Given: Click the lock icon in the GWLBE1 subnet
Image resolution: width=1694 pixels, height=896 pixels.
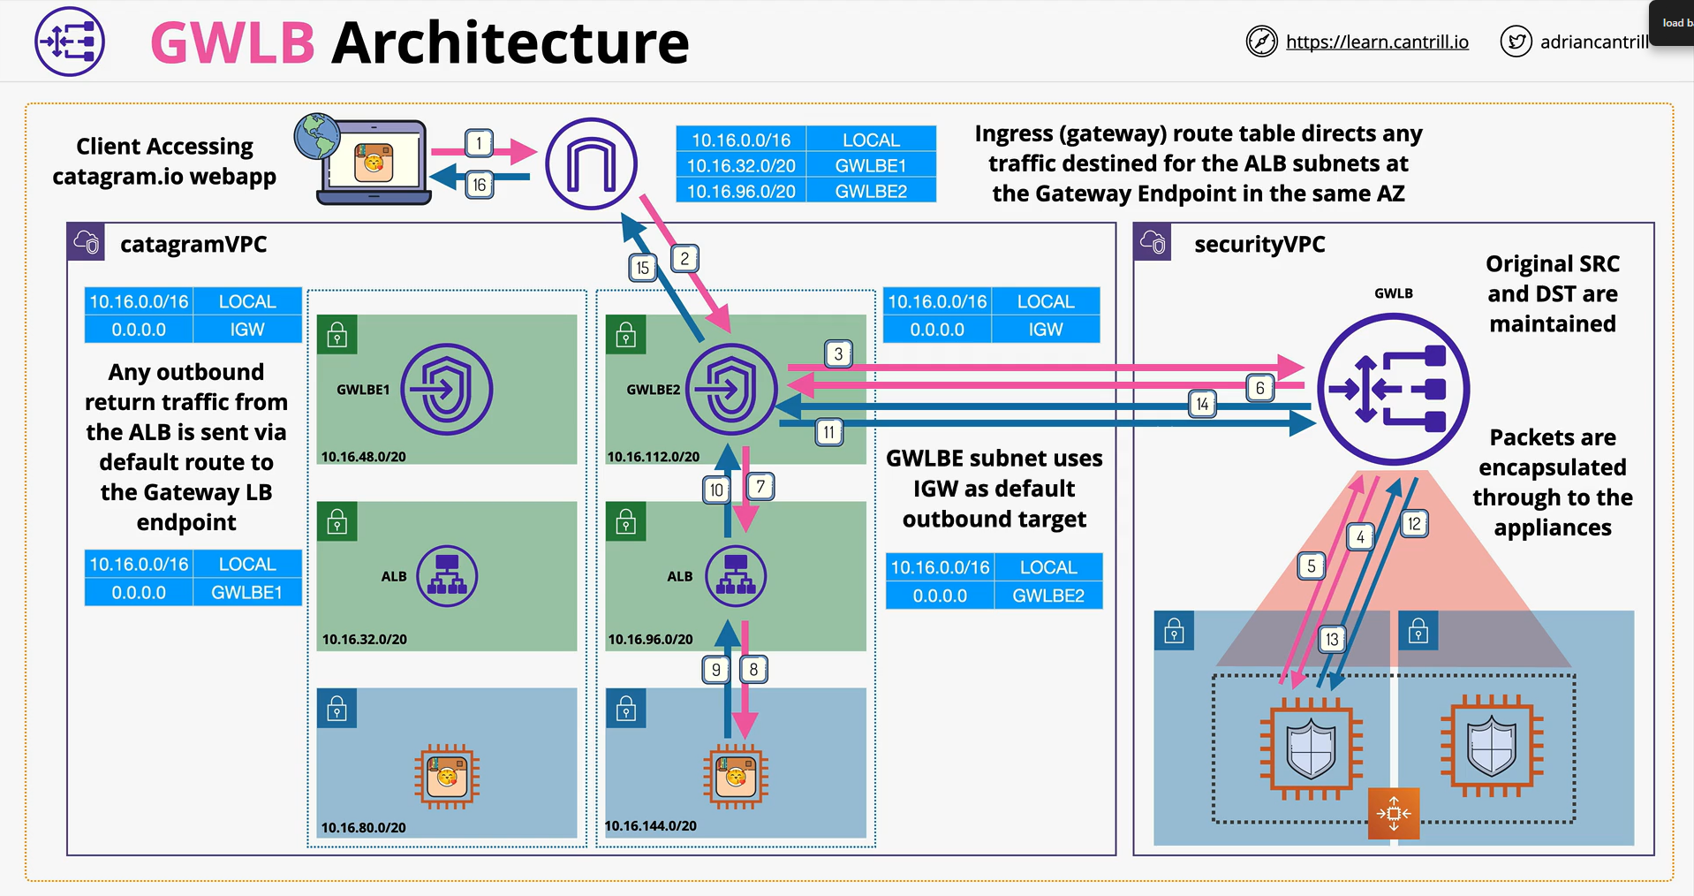Looking at the screenshot, I should [x=337, y=335].
